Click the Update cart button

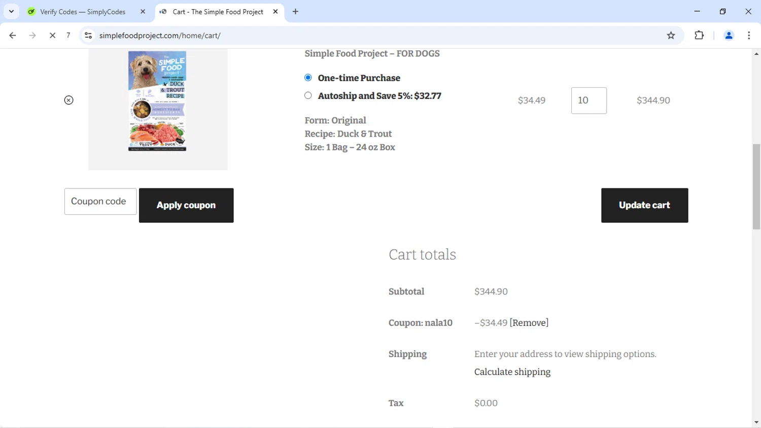point(644,205)
